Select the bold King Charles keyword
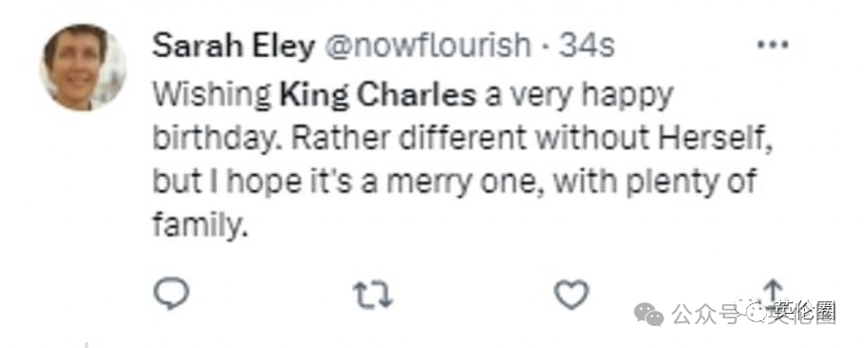Screen dimensions: 864x348 click(x=378, y=95)
